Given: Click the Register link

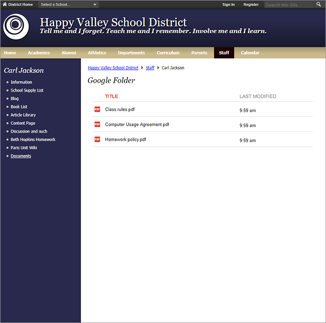Looking at the screenshot, I should [251, 5].
